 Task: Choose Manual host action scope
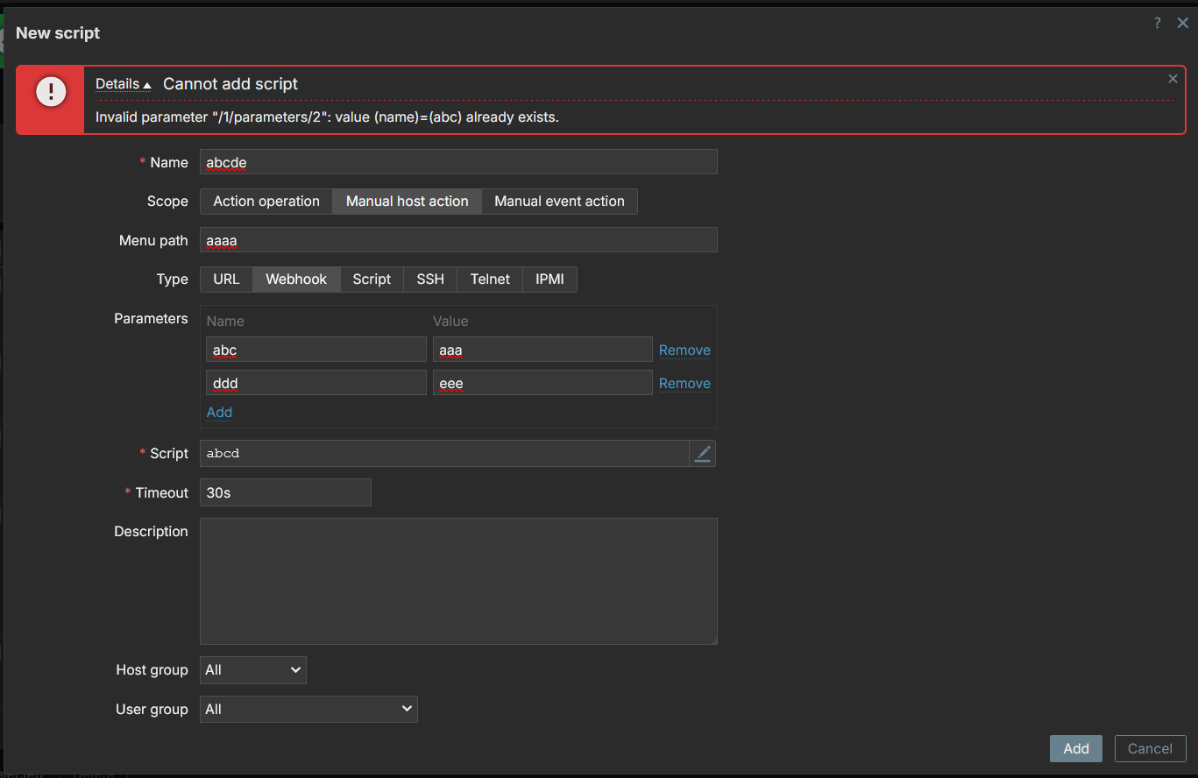pyautogui.click(x=407, y=202)
